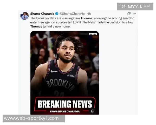The height and width of the screenshot is (125, 156).
Task: Click the image edit icon in the photo corner
Action: pos(93,111)
